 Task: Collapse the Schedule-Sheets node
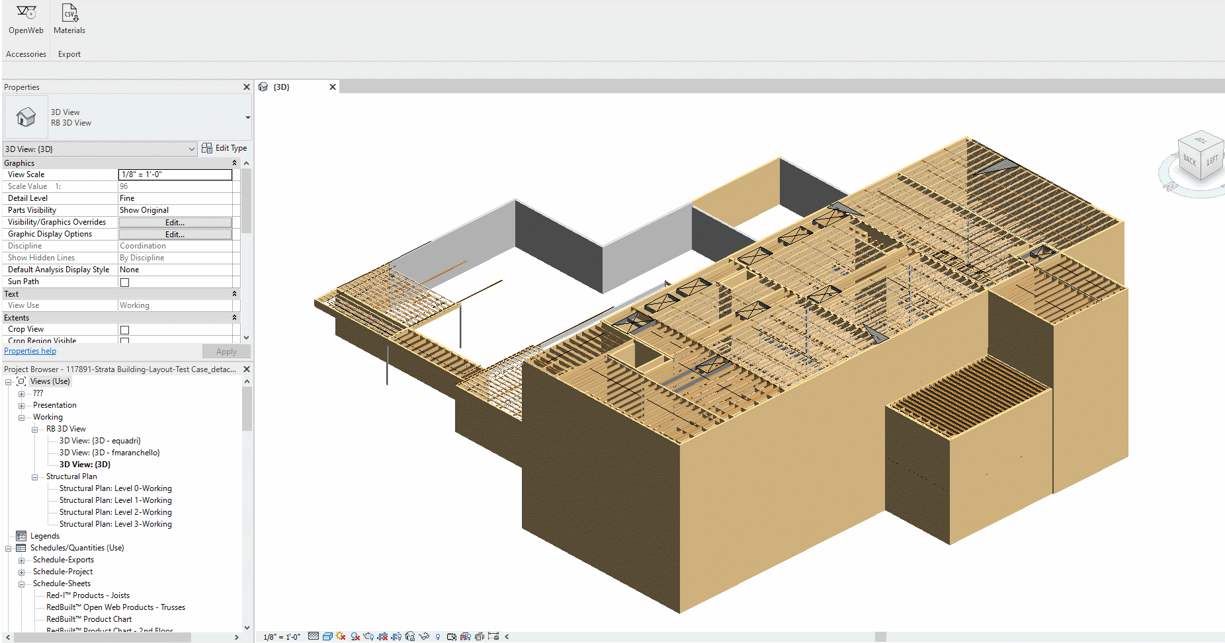pyautogui.click(x=21, y=584)
